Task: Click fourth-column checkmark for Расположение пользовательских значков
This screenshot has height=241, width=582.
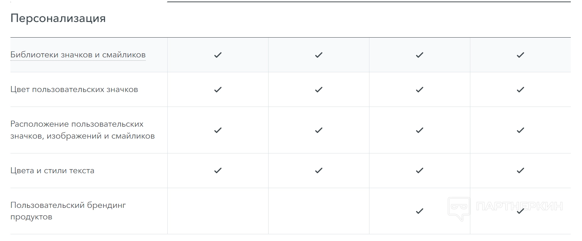Action: point(520,130)
